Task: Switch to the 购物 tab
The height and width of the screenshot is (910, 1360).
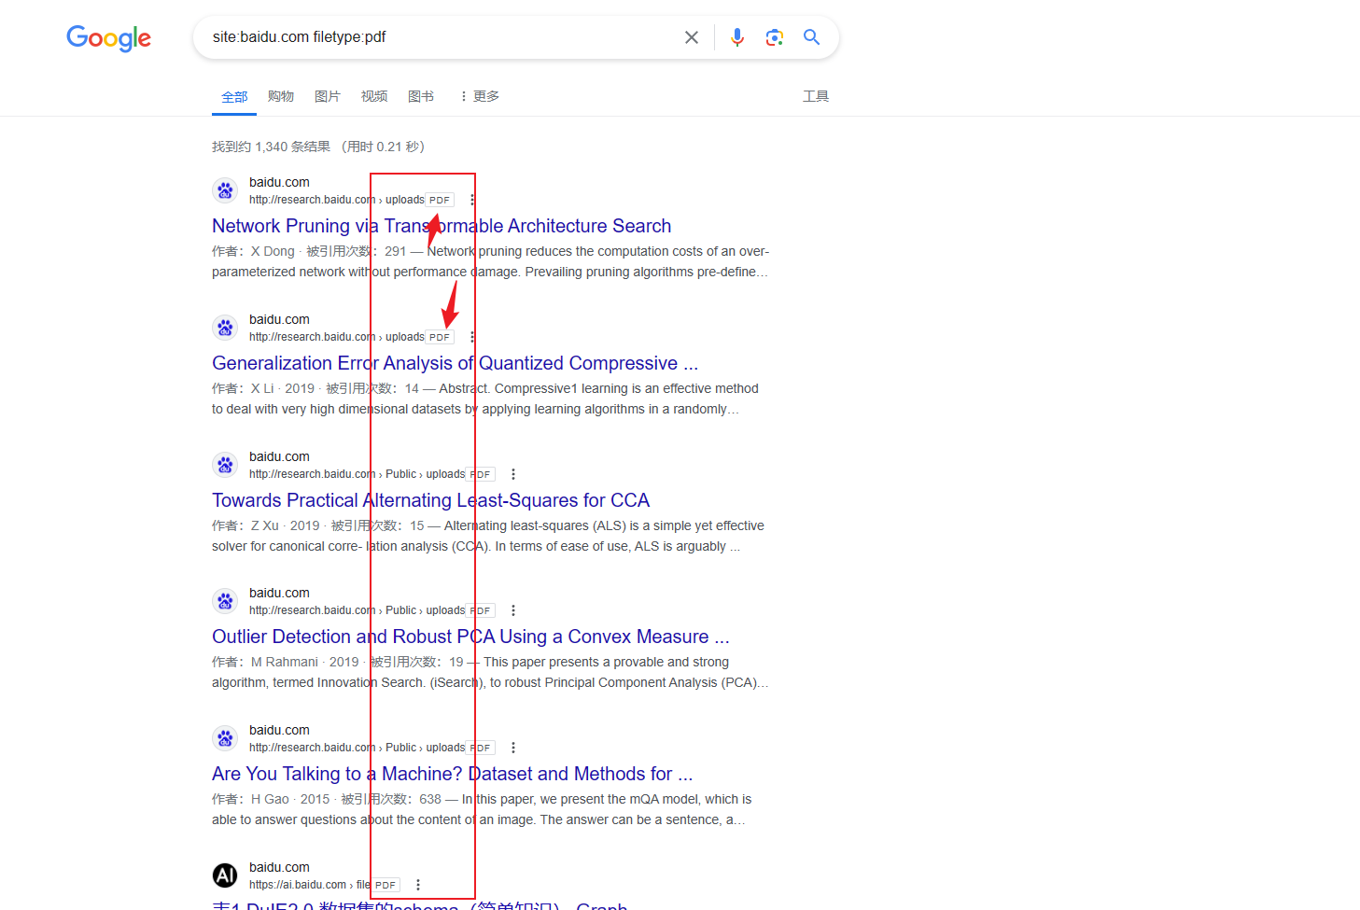Action: coord(281,96)
